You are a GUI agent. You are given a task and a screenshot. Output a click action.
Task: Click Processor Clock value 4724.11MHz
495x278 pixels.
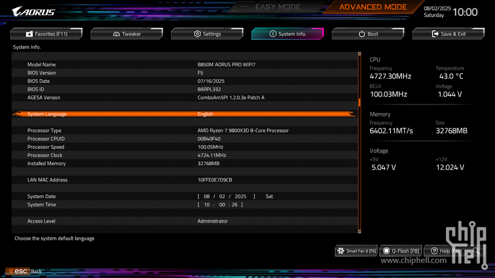(x=212, y=155)
